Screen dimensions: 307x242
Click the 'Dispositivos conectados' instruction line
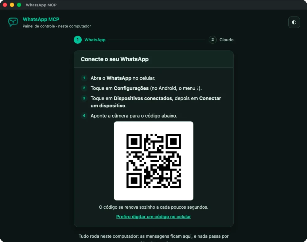156,102
